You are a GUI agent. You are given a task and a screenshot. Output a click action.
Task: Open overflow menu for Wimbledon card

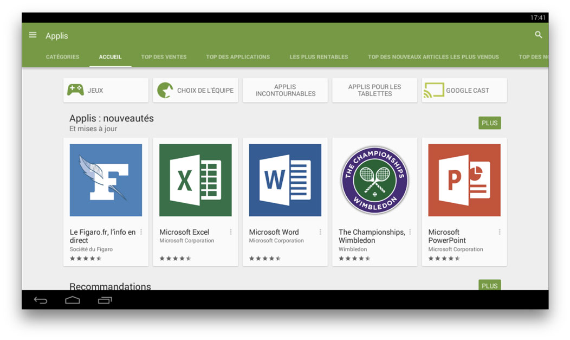410,232
